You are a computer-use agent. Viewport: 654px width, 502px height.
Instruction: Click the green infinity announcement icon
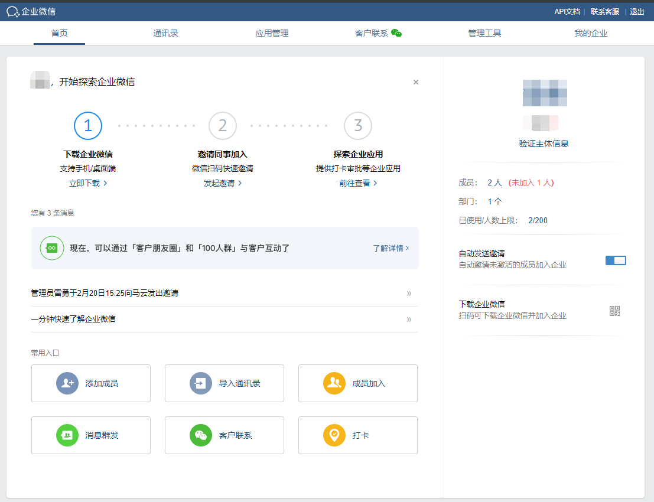[51, 248]
